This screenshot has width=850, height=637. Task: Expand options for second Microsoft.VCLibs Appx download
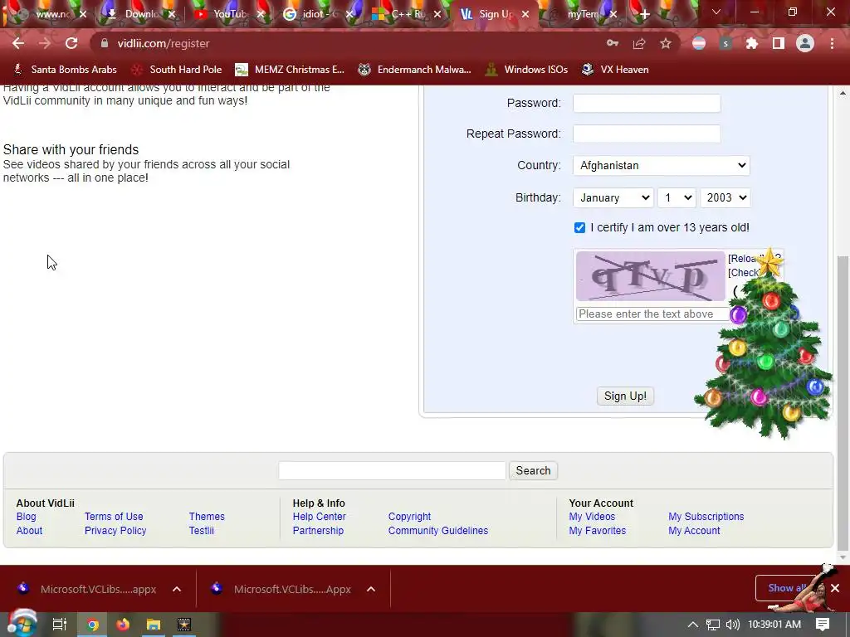tap(371, 589)
